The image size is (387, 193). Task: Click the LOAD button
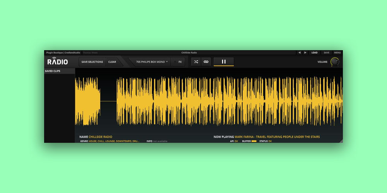click(314, 52)
